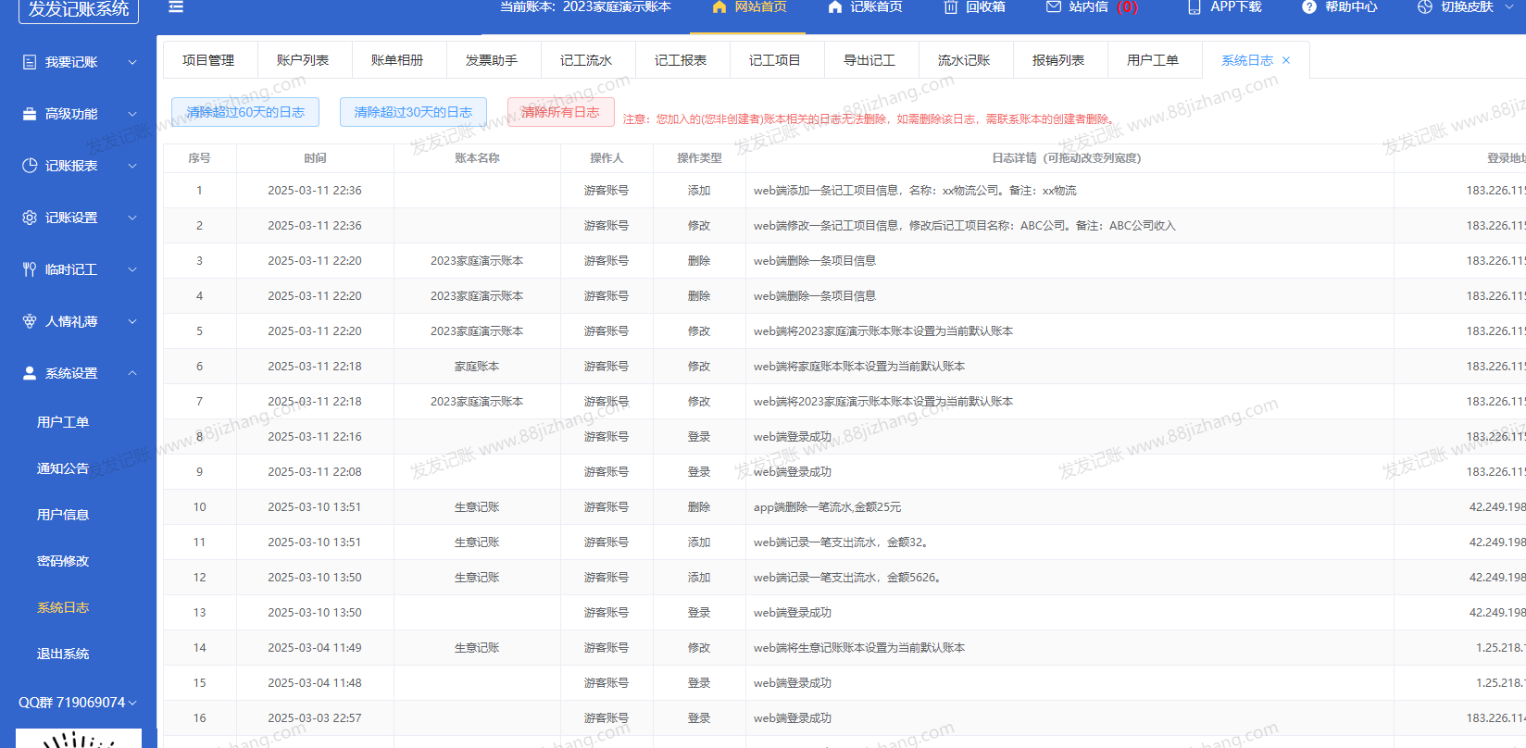
Task: Open 网站首页 link in top bar
Action: [760, 6]
